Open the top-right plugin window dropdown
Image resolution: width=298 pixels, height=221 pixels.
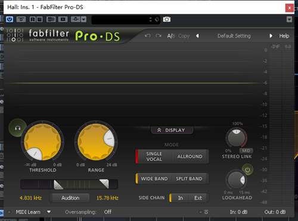(x=289, y=20)
